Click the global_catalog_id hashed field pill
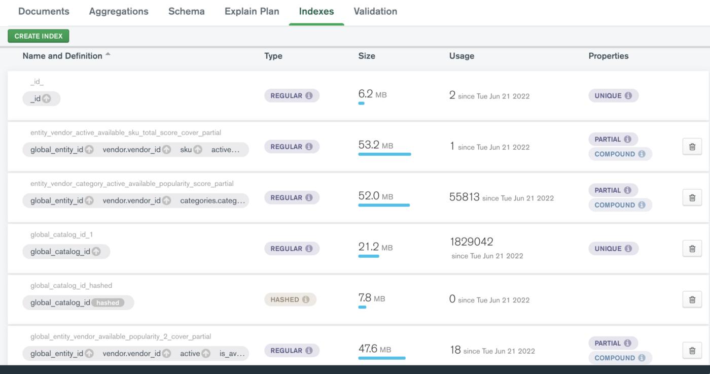 pos(78,302)
